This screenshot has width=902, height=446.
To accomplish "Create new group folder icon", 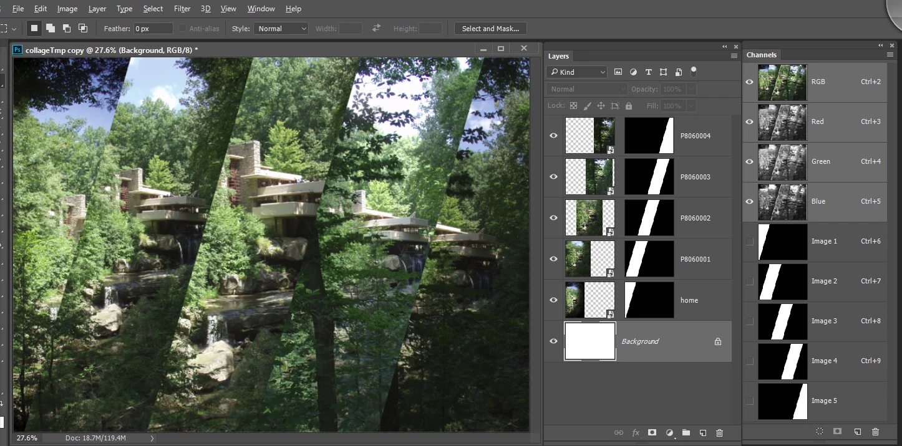I will [x=686, y=432].
